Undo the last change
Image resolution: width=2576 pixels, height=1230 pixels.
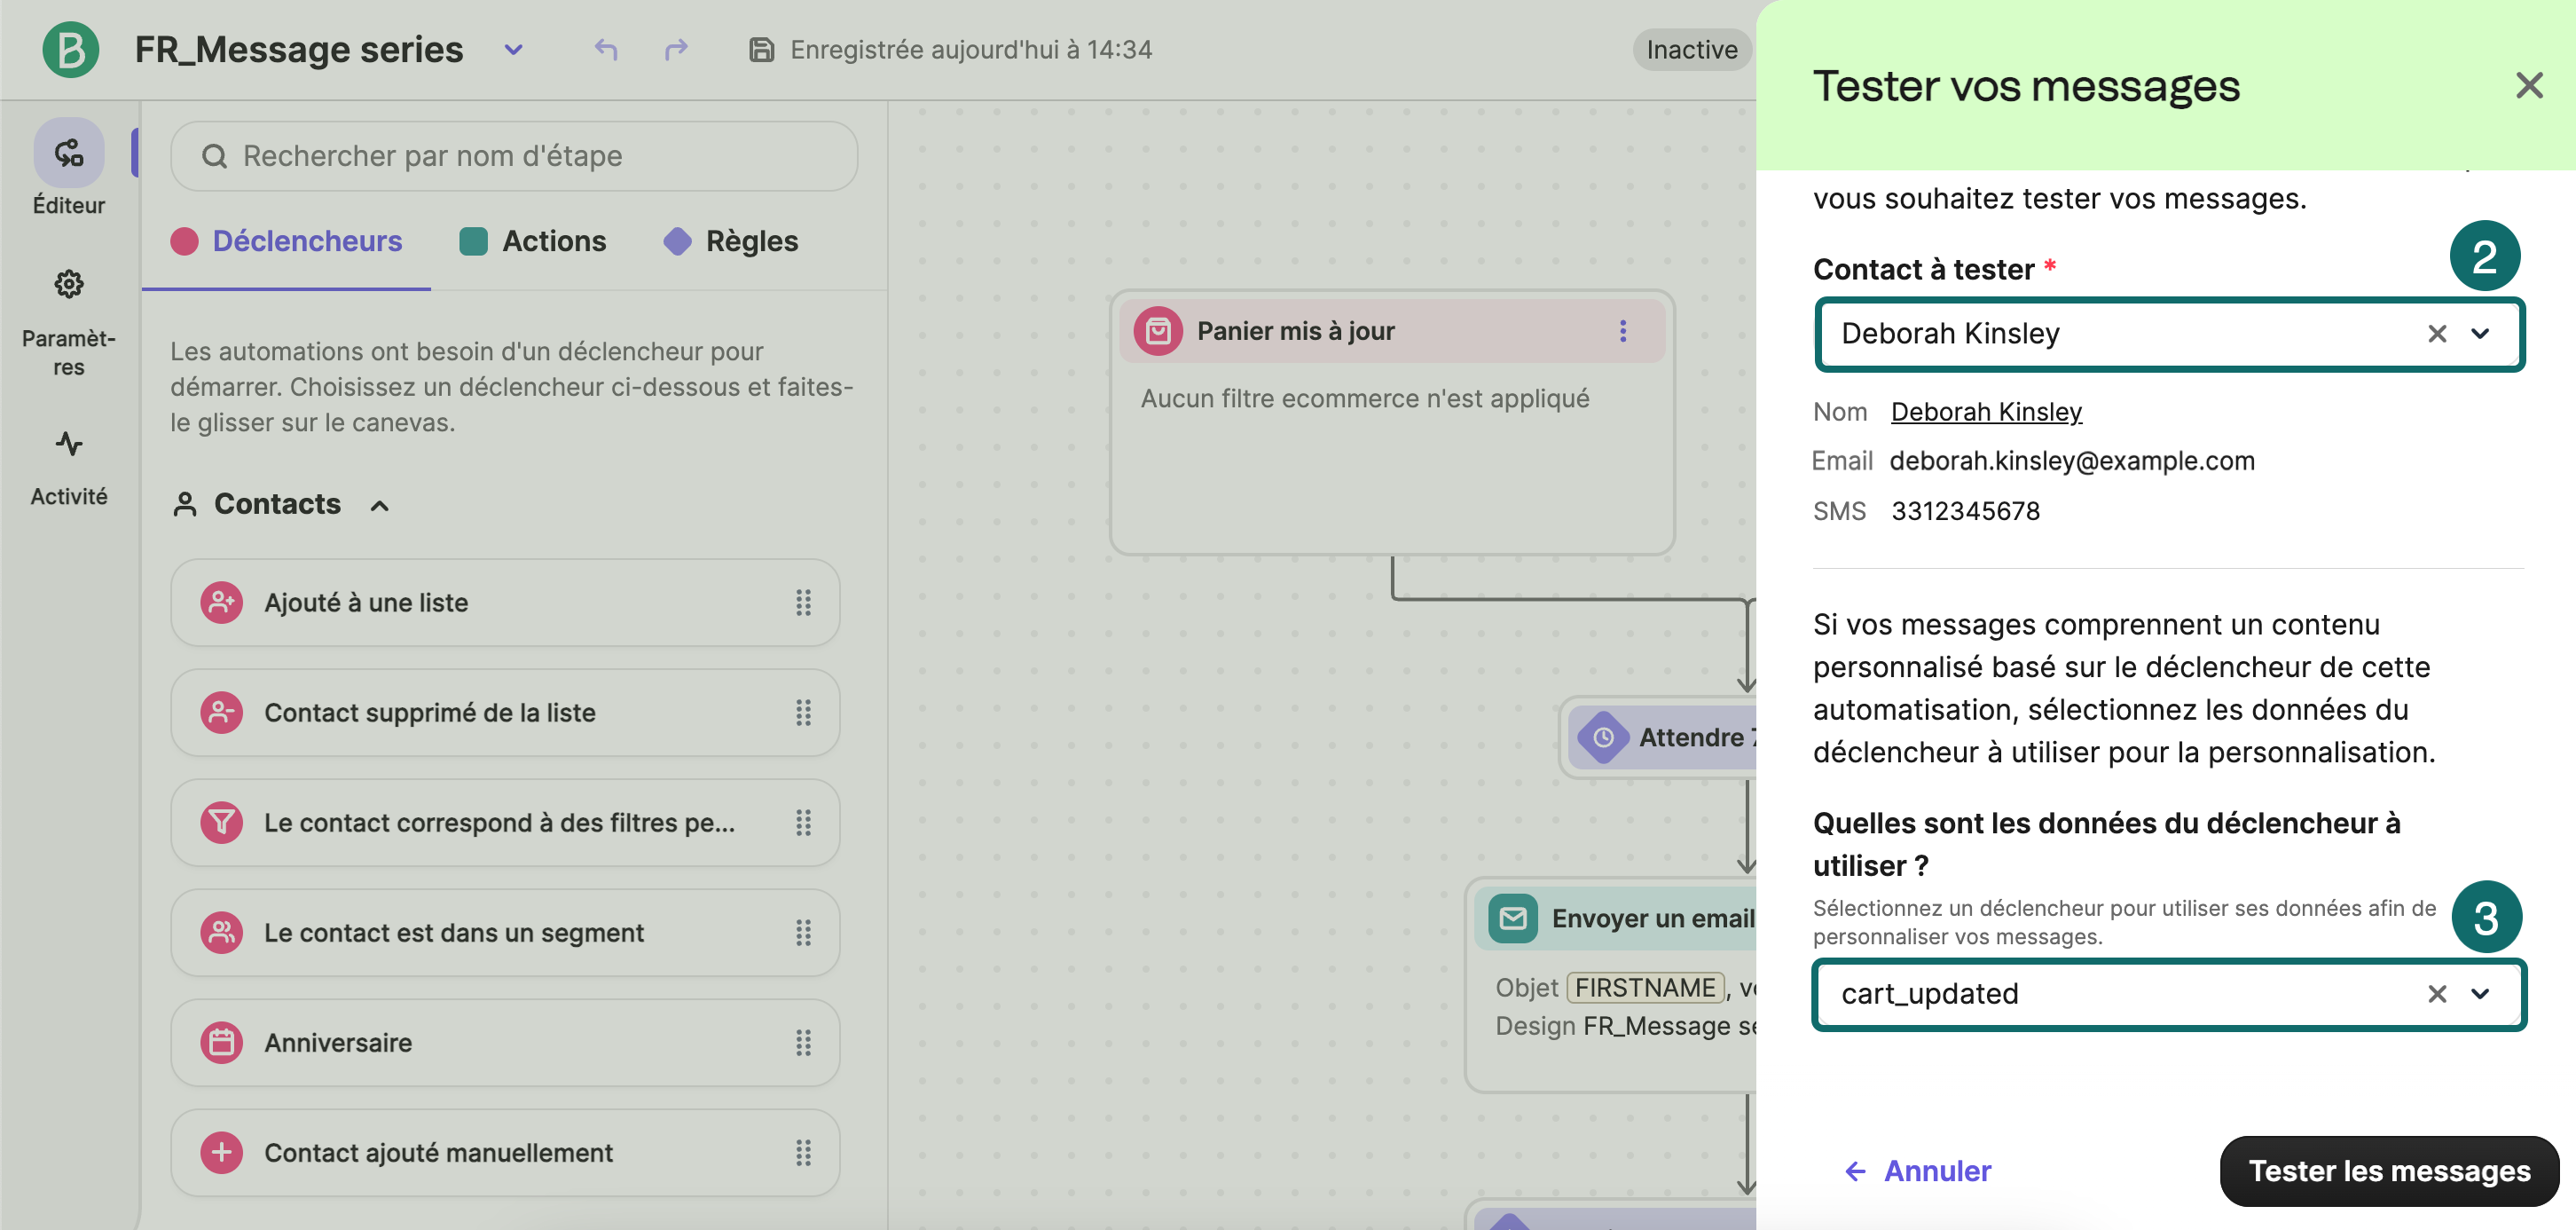(x=606, y=49)
